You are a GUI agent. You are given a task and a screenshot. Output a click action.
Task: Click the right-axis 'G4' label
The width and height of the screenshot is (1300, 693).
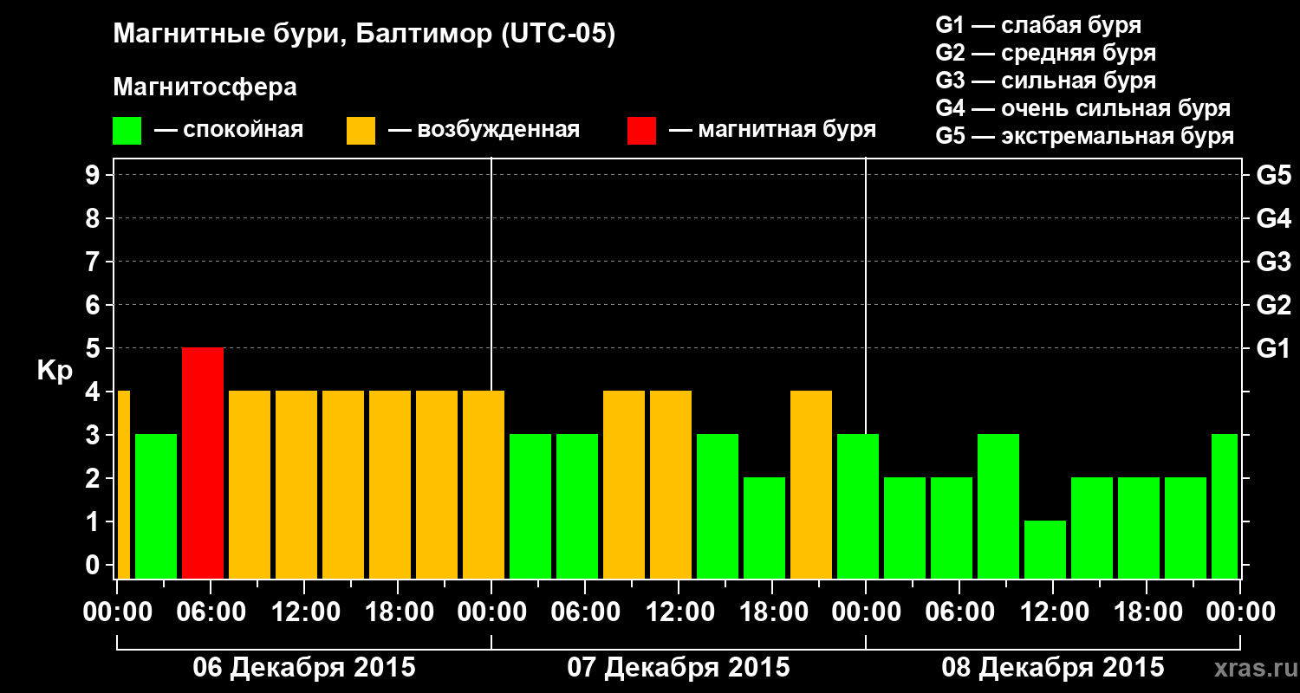click(x=1273, y=218)
